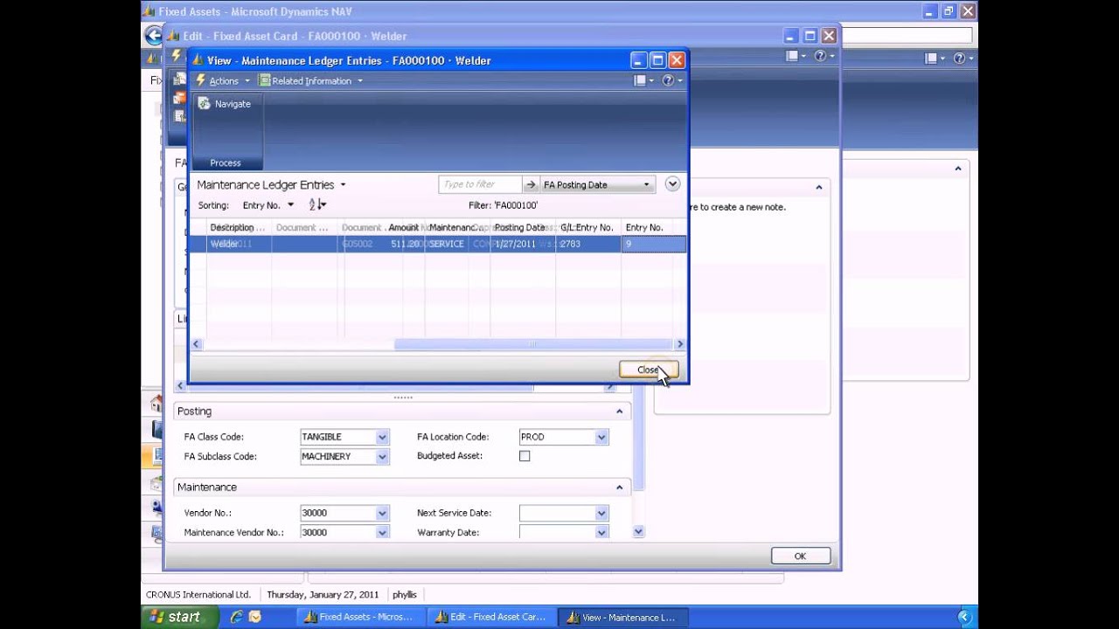Expand the filter pane chevron button

(x=672, y=184)
